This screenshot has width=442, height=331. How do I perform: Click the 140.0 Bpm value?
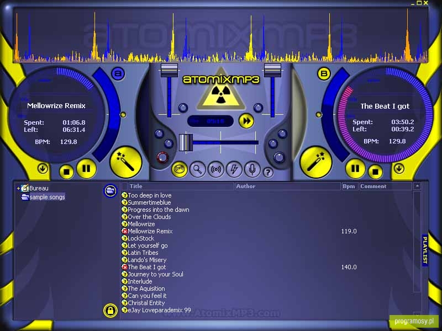pyautogui.click(x=349, y=267)
